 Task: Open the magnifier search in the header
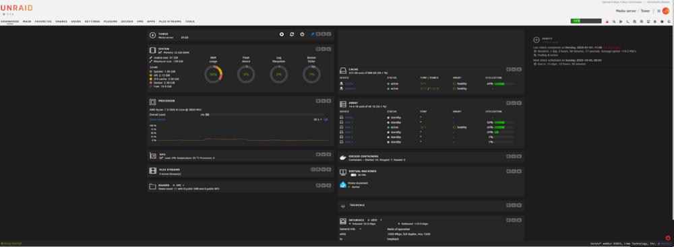click(614, 22)
